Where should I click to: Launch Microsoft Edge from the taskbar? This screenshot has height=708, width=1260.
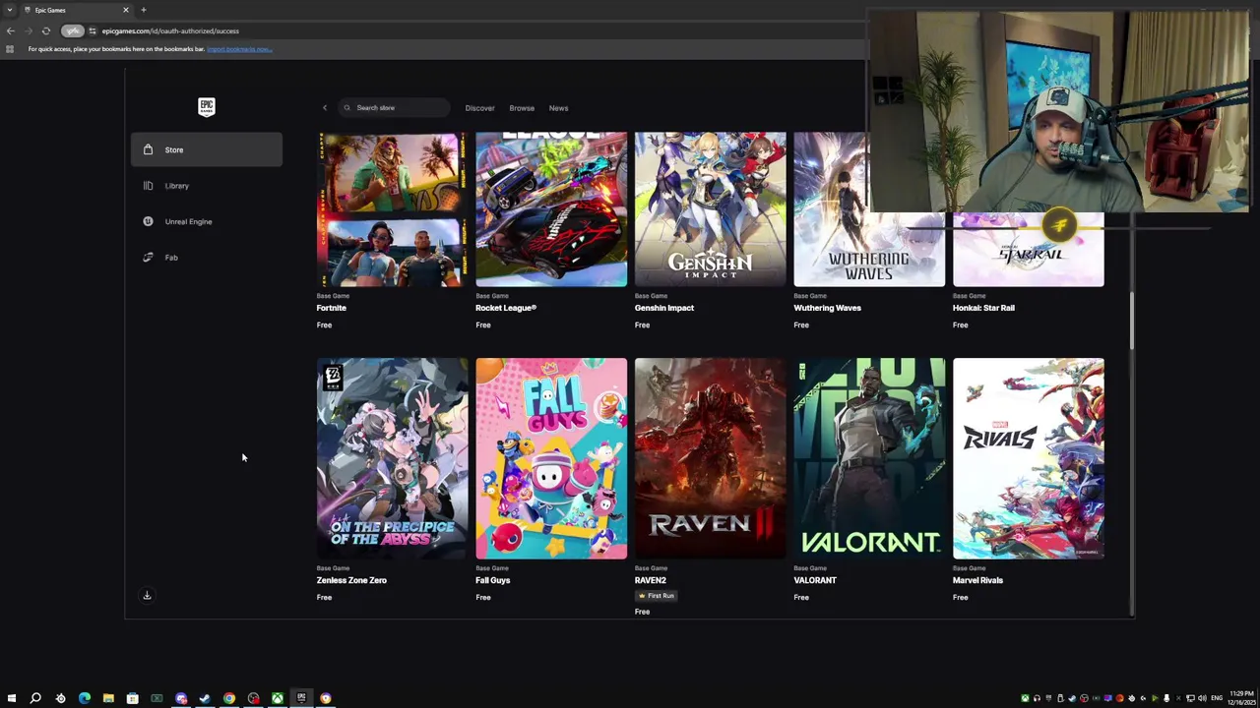tap(85, 698)
